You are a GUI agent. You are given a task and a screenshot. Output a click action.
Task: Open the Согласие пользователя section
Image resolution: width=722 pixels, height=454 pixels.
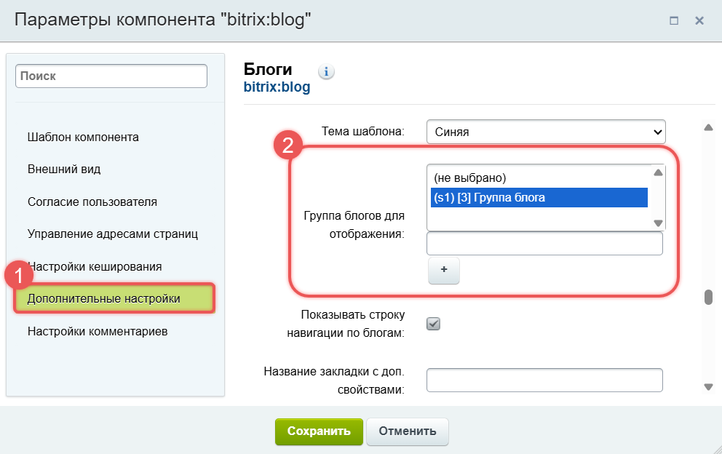(x=92, y=202)
